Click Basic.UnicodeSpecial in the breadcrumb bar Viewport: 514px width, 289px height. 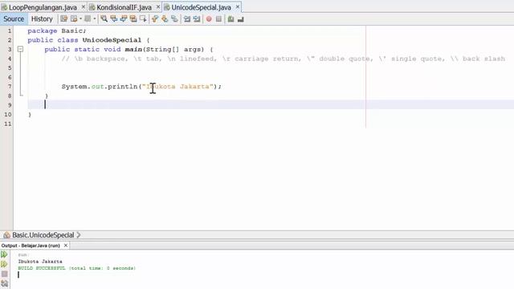click(43, 235)
